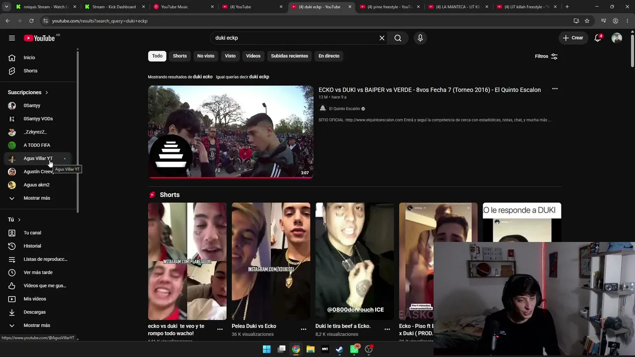Open Agus Villar YT subscription
Image resolution: width=635 pixels, height=357 pixels.
click(x=39, y=158)
